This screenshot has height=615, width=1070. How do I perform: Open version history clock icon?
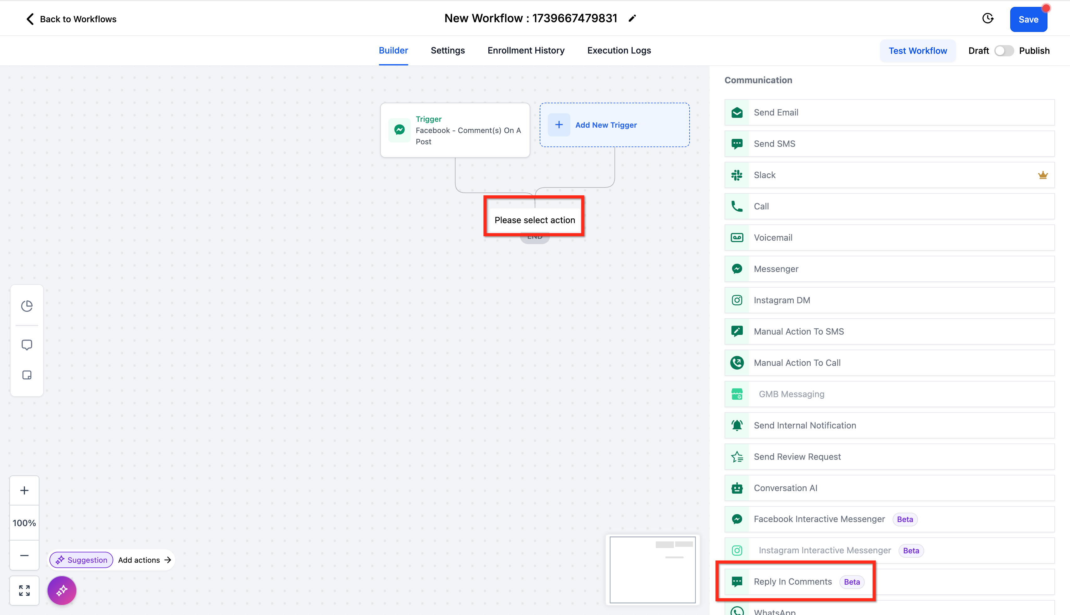[x=988, y=18]
